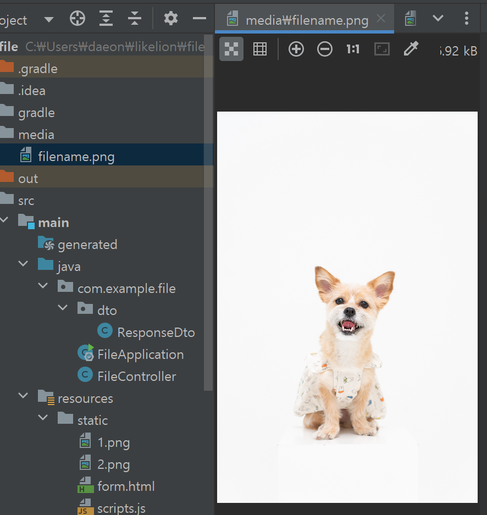Select the generated folder

pos(87,245)
